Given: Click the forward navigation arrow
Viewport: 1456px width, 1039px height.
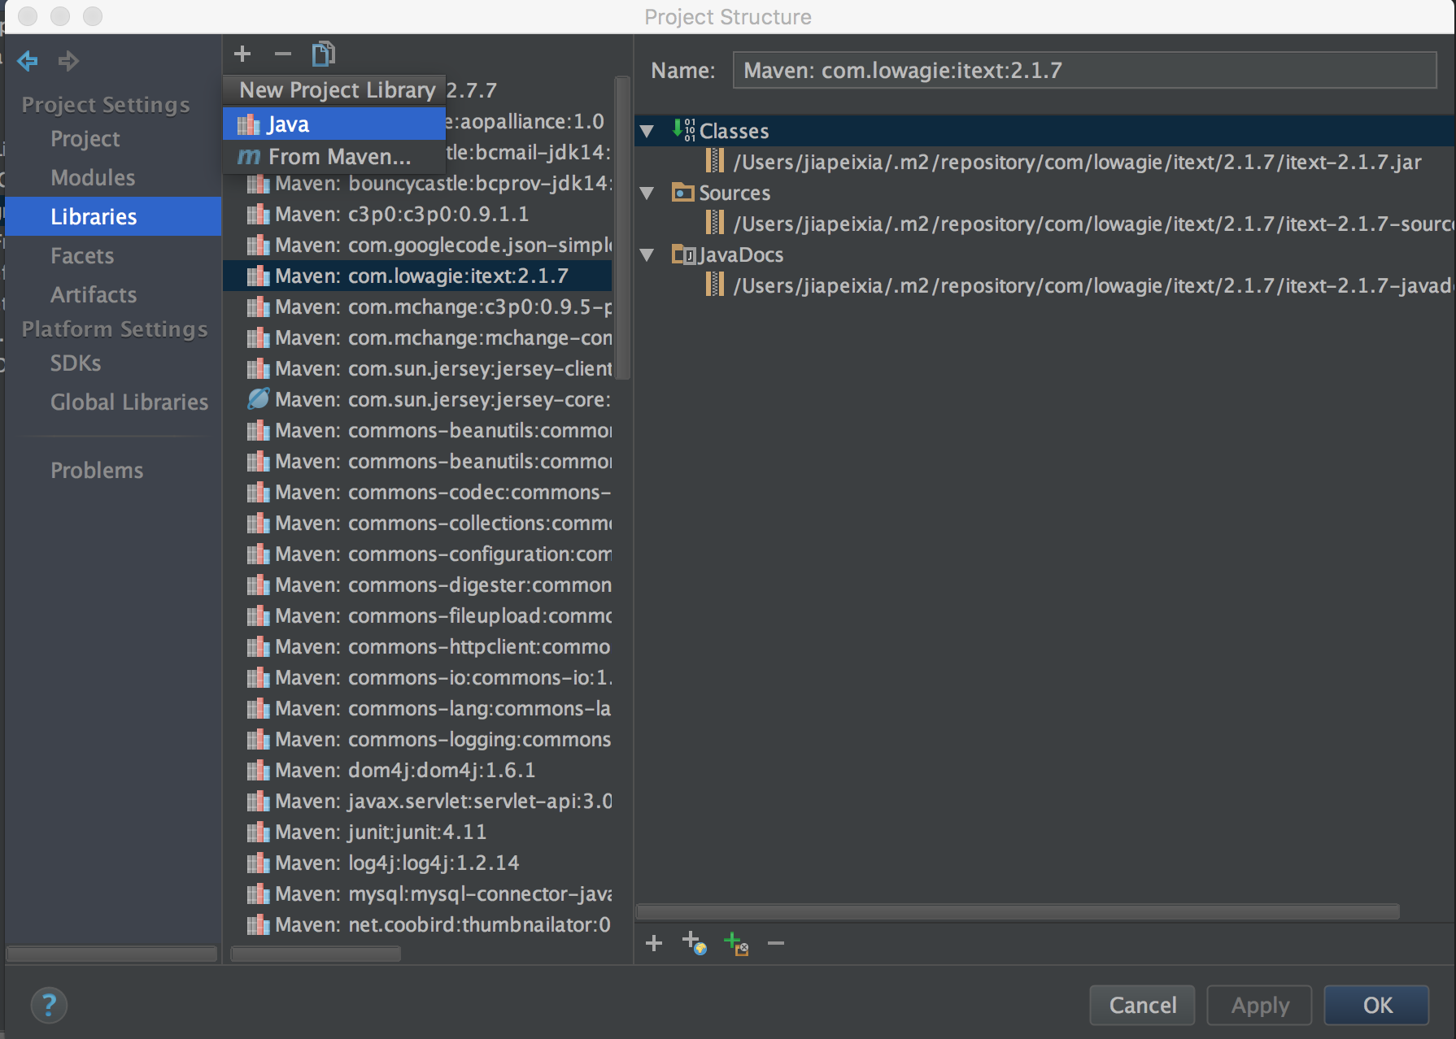Looking at the screenshot, I should (68, 61).
